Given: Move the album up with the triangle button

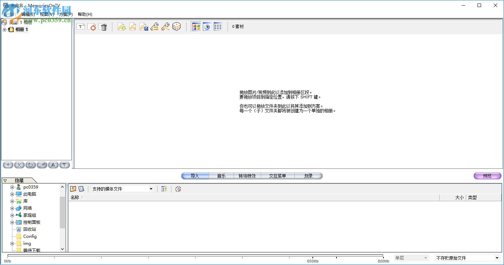Looking at the screenshot, I should [53, 165].
